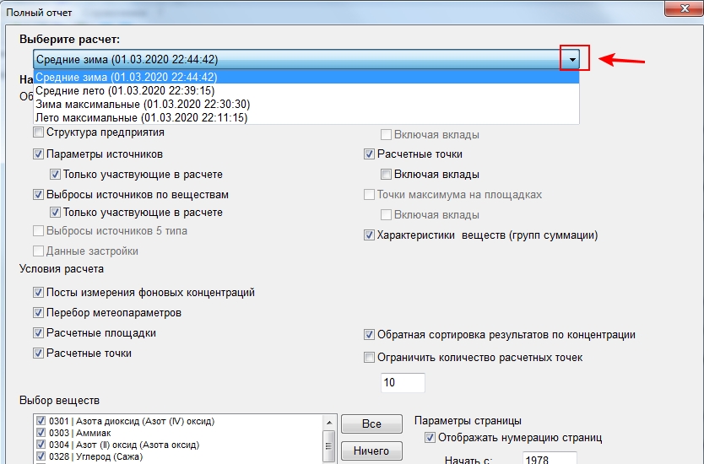The image size is (704, 464).
Task: Click the calculation dropdown arrow button
Action: tap(572, 60)
